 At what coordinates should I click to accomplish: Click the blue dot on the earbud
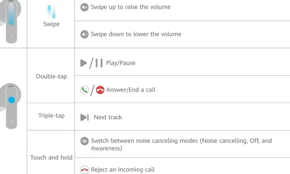11,100
